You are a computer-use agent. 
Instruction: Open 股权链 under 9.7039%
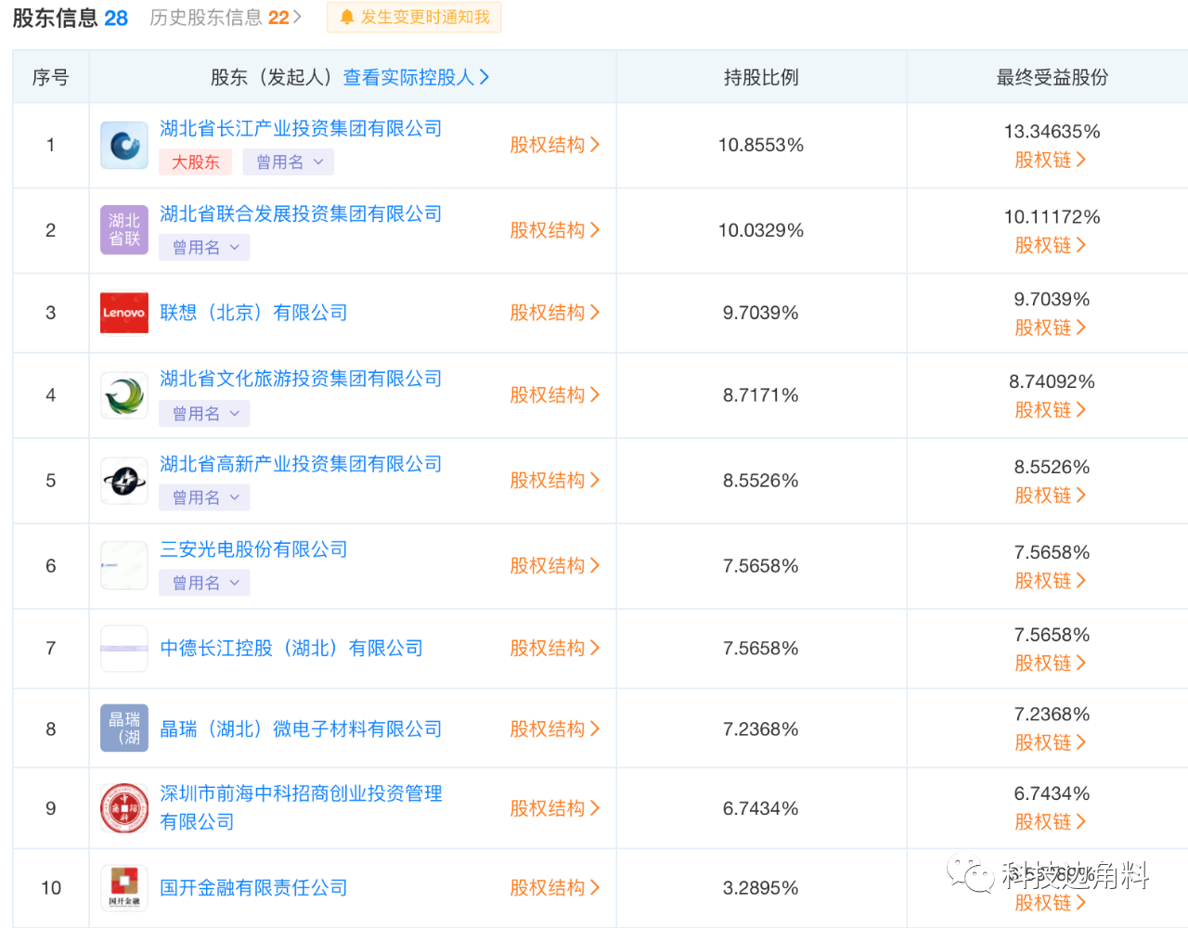pyautogui.click(x=1051, y=329)
